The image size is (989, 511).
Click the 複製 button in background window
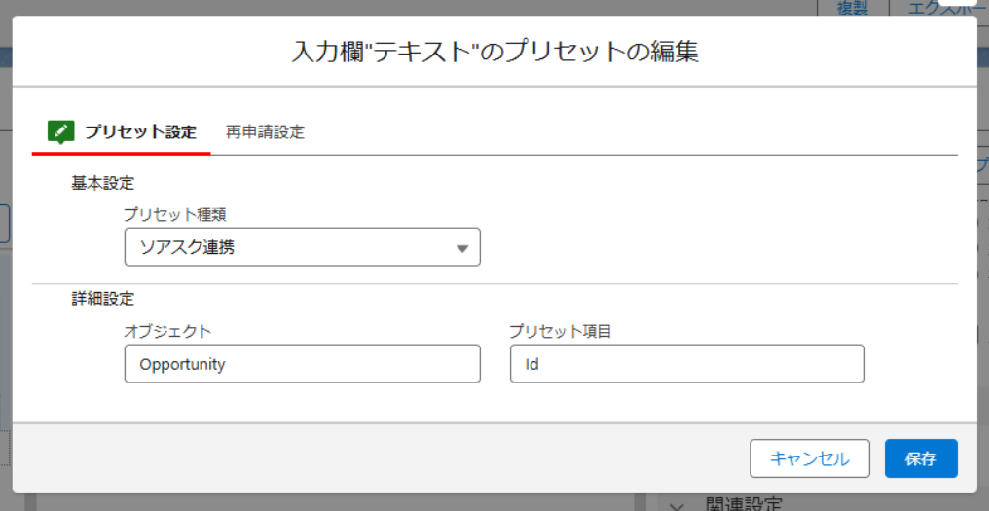(x=852, y=8)
